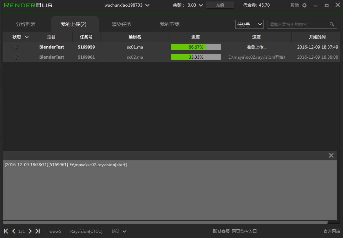Click start time 2016-12-09 18:38:08

point(317,57)
